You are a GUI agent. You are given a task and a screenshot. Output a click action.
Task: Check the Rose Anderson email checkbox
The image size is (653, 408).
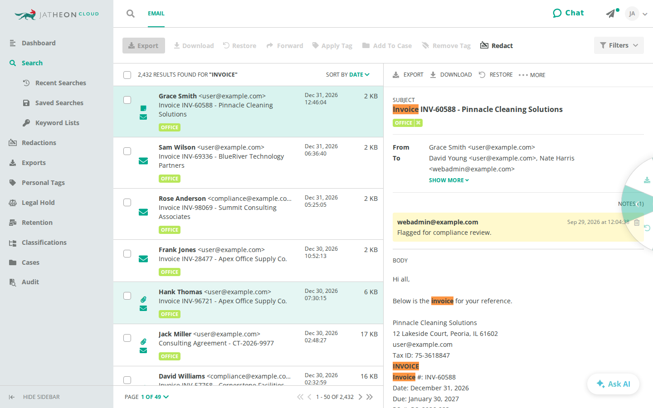pos(127,202)
